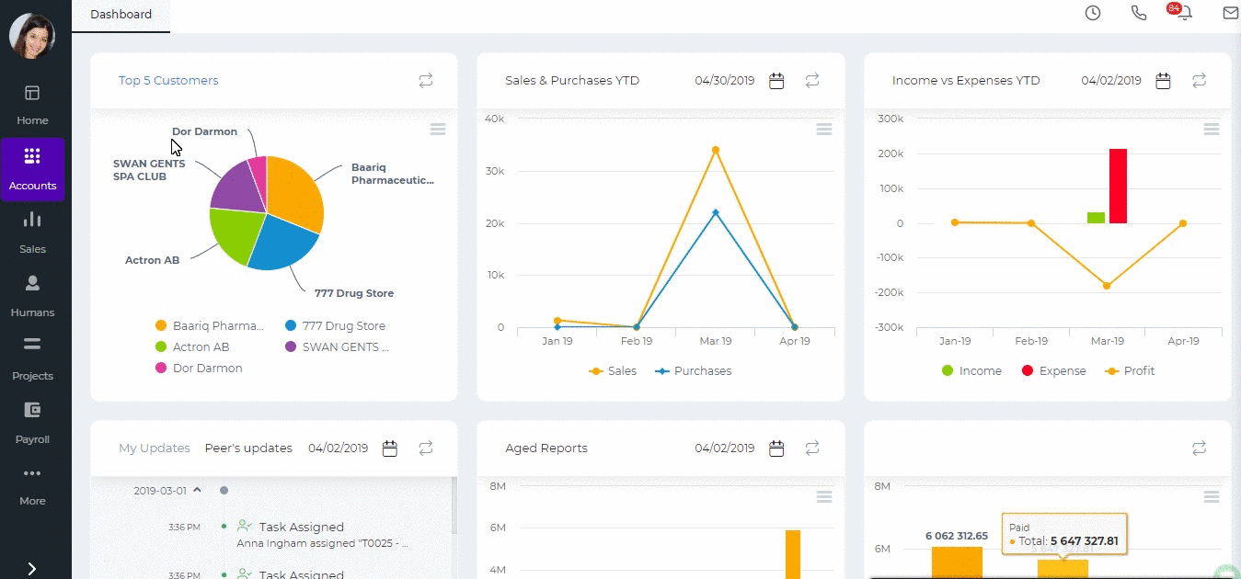Image resolution: width=1241 pixels, height=579 pixels.
Task: Open Sales & Purchases chart hamburger menu
Action: point(824,130)
